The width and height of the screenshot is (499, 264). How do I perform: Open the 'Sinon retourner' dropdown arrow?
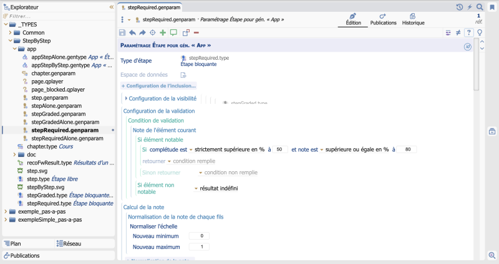tap(200, 173)
